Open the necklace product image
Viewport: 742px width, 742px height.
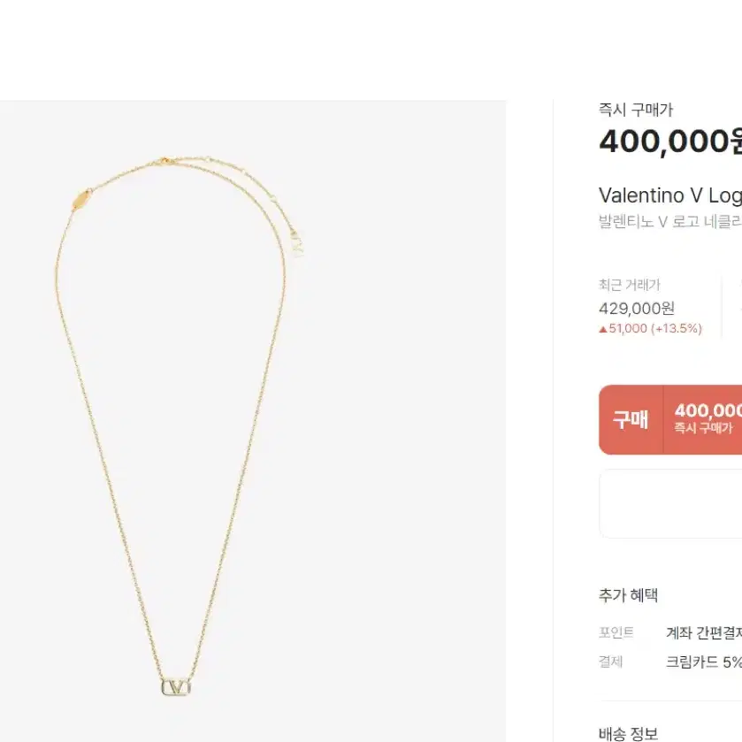253,421
